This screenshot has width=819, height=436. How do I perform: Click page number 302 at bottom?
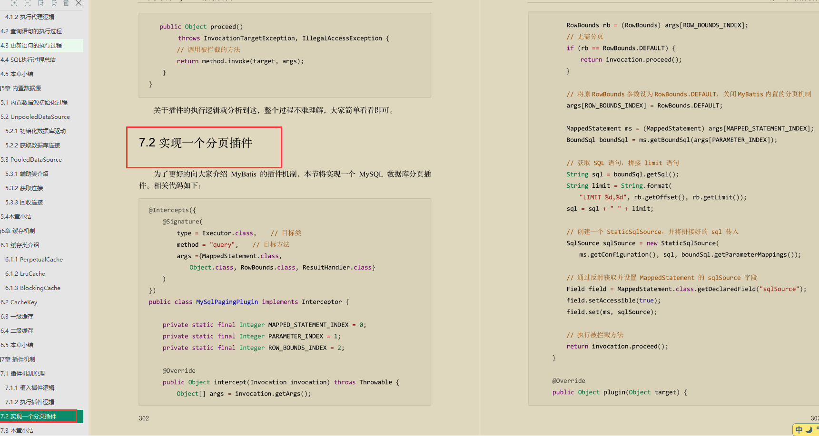point(144,418)
